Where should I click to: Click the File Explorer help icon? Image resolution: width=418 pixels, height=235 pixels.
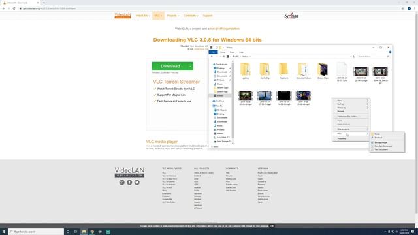click(x=390, y=52)
